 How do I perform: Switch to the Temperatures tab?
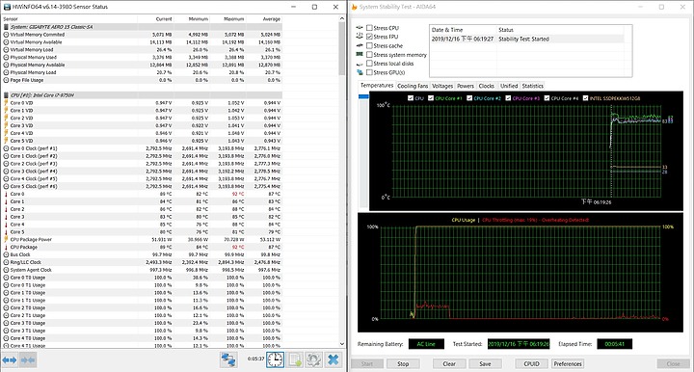(x=377, y=86)
